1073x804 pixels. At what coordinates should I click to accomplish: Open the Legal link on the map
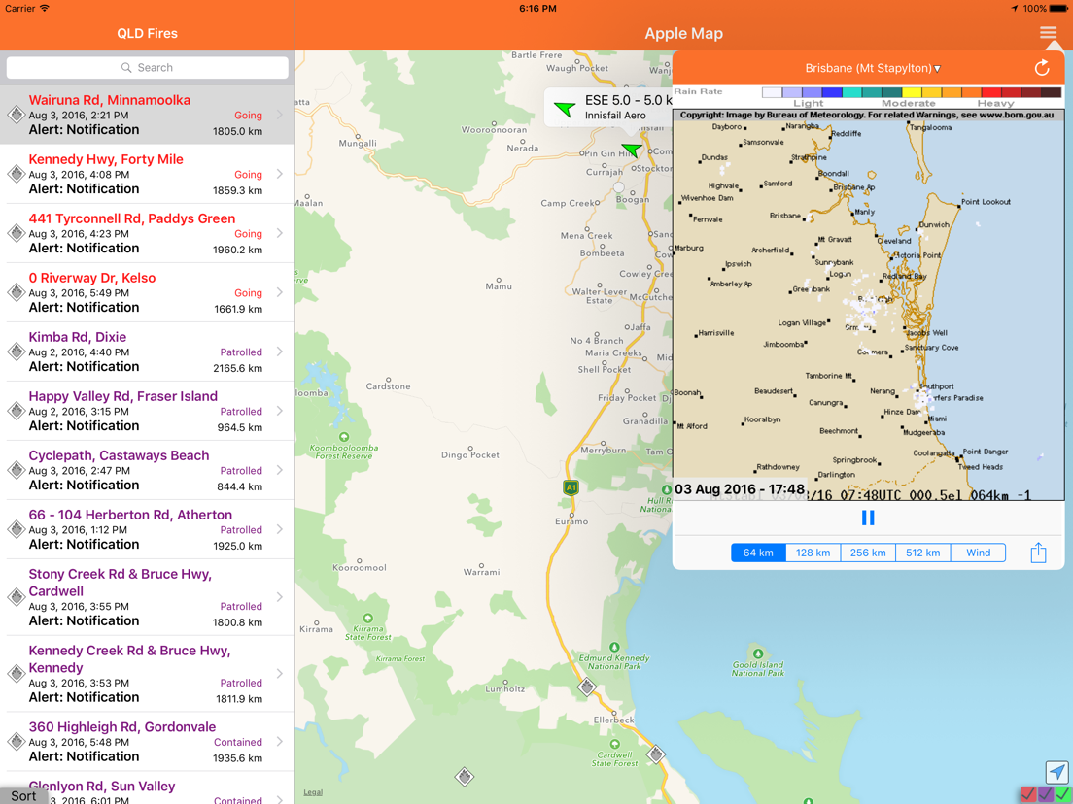[x=313, y=792]
